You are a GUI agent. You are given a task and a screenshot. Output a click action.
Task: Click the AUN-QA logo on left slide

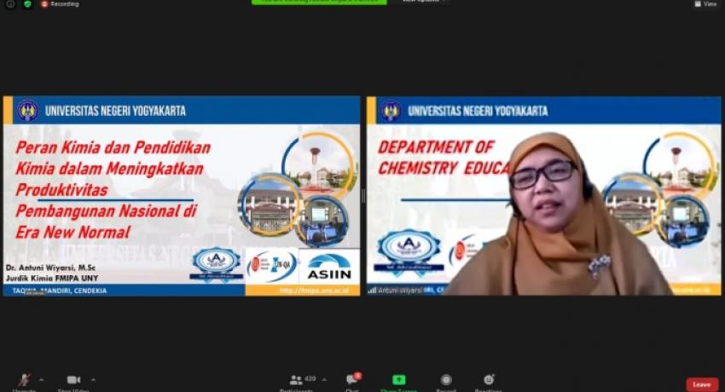pyautogui.click(x=272, y=267)
